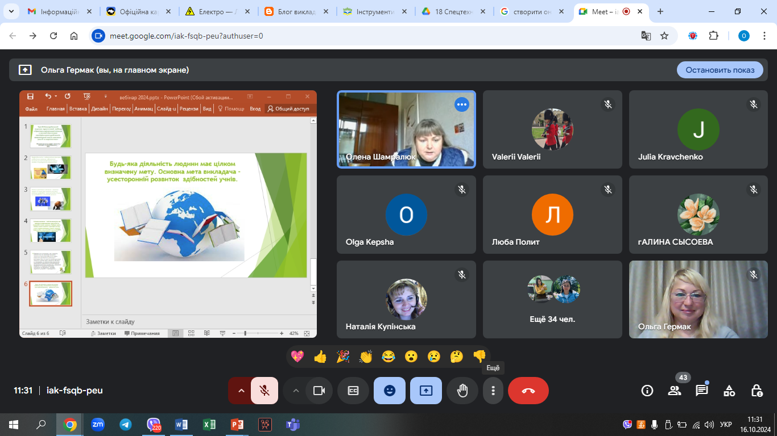Send the clapping hands reaction
Screen dimensions: 777x436
(365, 357)
